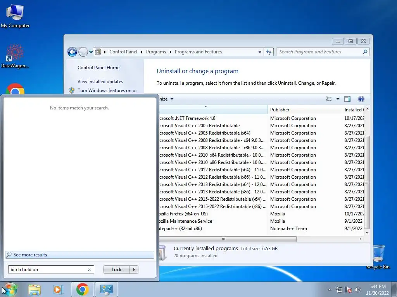Click the horizontal scroll right arrow
This screenshot has width=397, height=297.
pyautogui.click(x=360, y=239)
